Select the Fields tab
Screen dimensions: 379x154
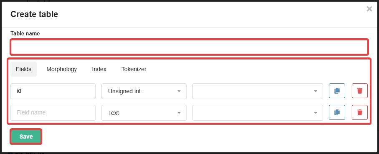(x=24, y=69)
